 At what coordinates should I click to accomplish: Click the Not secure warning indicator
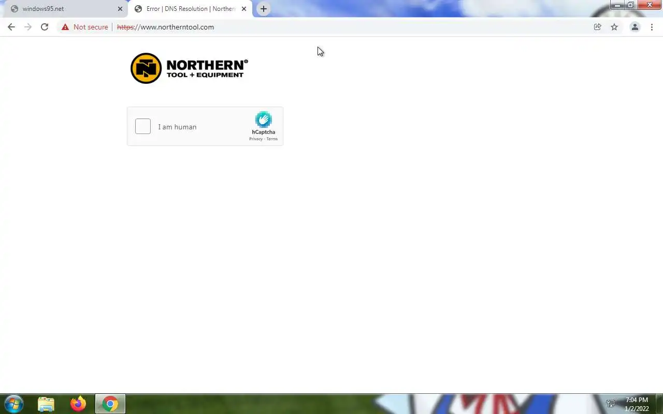point(84,27)
